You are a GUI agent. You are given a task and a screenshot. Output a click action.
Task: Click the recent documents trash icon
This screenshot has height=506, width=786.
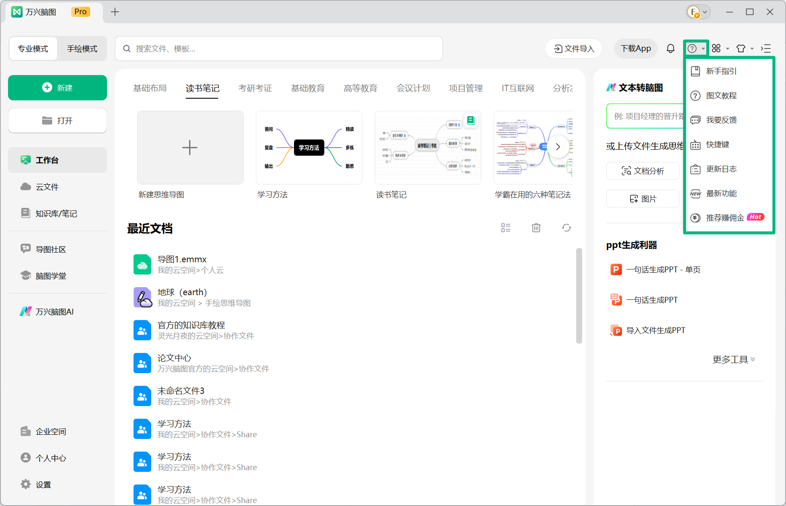pos(536,228)
